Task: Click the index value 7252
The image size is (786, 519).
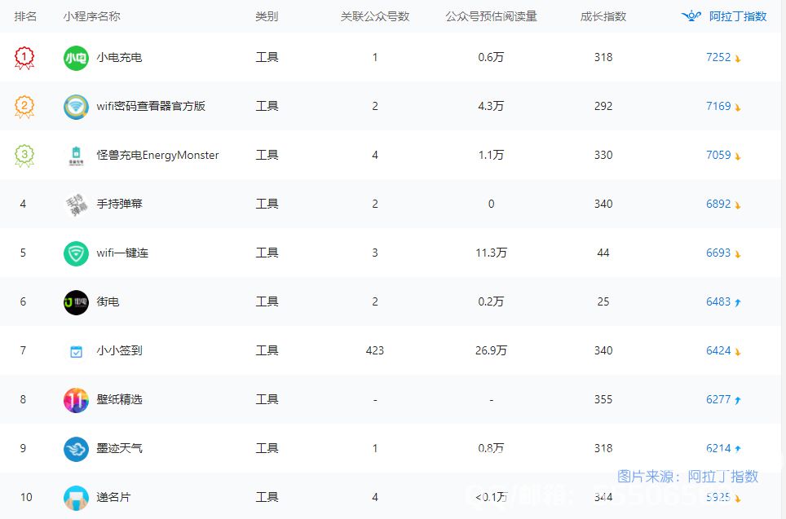Action: 718,57
